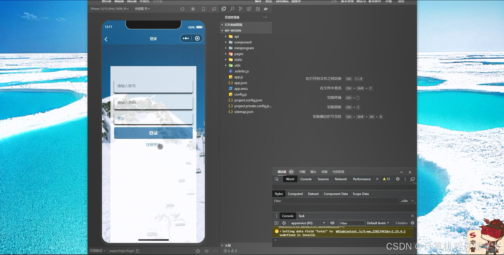This screenshot has height=255, width=504.
Task: Open the WASubContext.js source link
Action: click(371, 231)
